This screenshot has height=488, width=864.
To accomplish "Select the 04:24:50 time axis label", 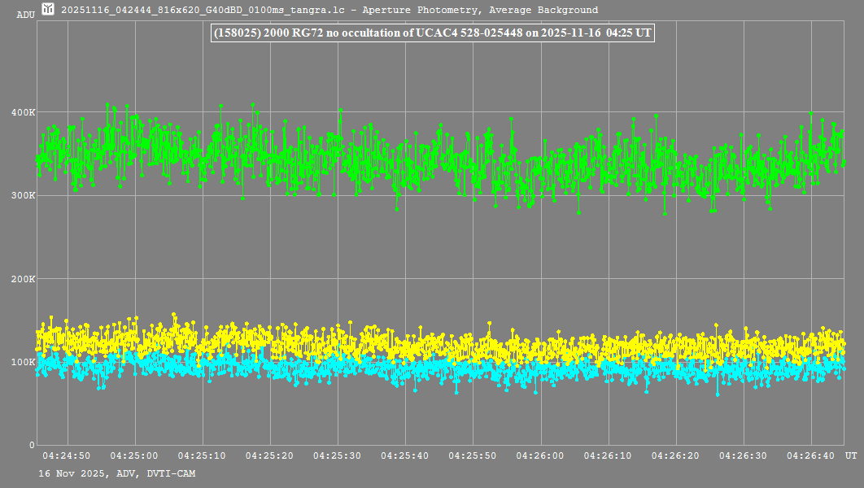I will (x=66, y=457).
